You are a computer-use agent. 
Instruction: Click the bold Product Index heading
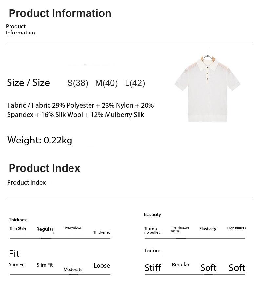coord(44,168)
